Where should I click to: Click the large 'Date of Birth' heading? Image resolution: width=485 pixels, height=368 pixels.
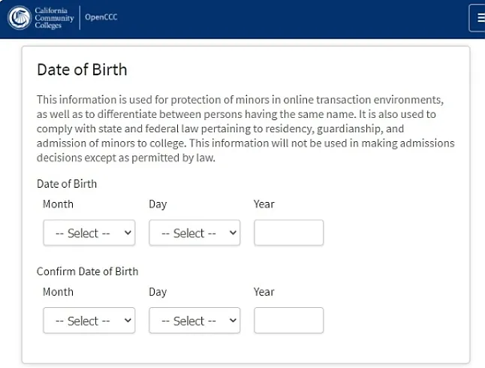pos(82,70)
